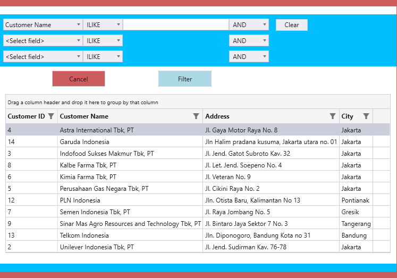397x278 pixels.
Task: Open second row Select field dropdown
Action: [43, 40]
